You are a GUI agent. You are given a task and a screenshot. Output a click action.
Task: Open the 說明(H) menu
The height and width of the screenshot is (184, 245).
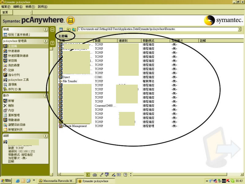[x=43, y=7]
